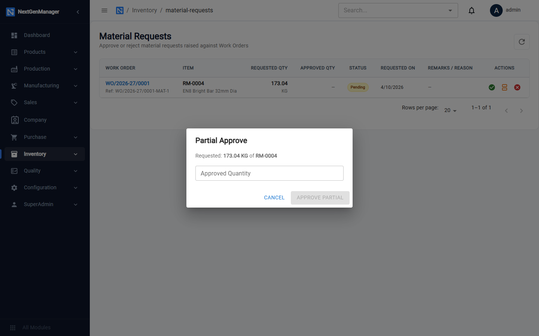
Task: Click the Work Order column header
Action: pyautogui.click(x=120, y=68)
